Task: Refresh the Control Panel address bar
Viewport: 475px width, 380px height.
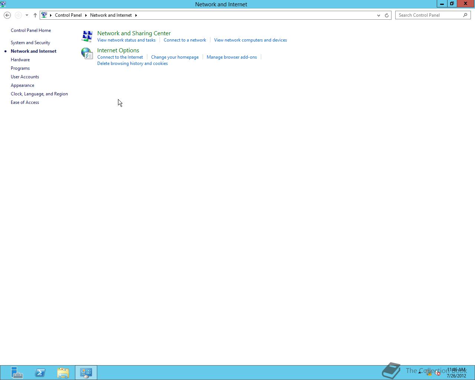Action: 387,15
